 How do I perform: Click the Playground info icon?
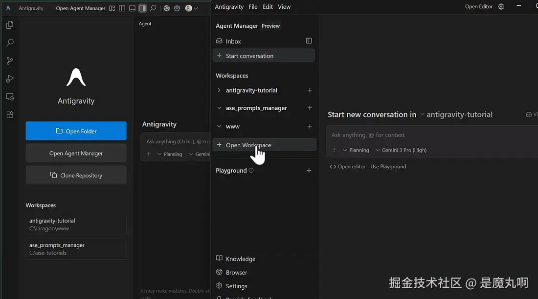(x=251, y=170)
